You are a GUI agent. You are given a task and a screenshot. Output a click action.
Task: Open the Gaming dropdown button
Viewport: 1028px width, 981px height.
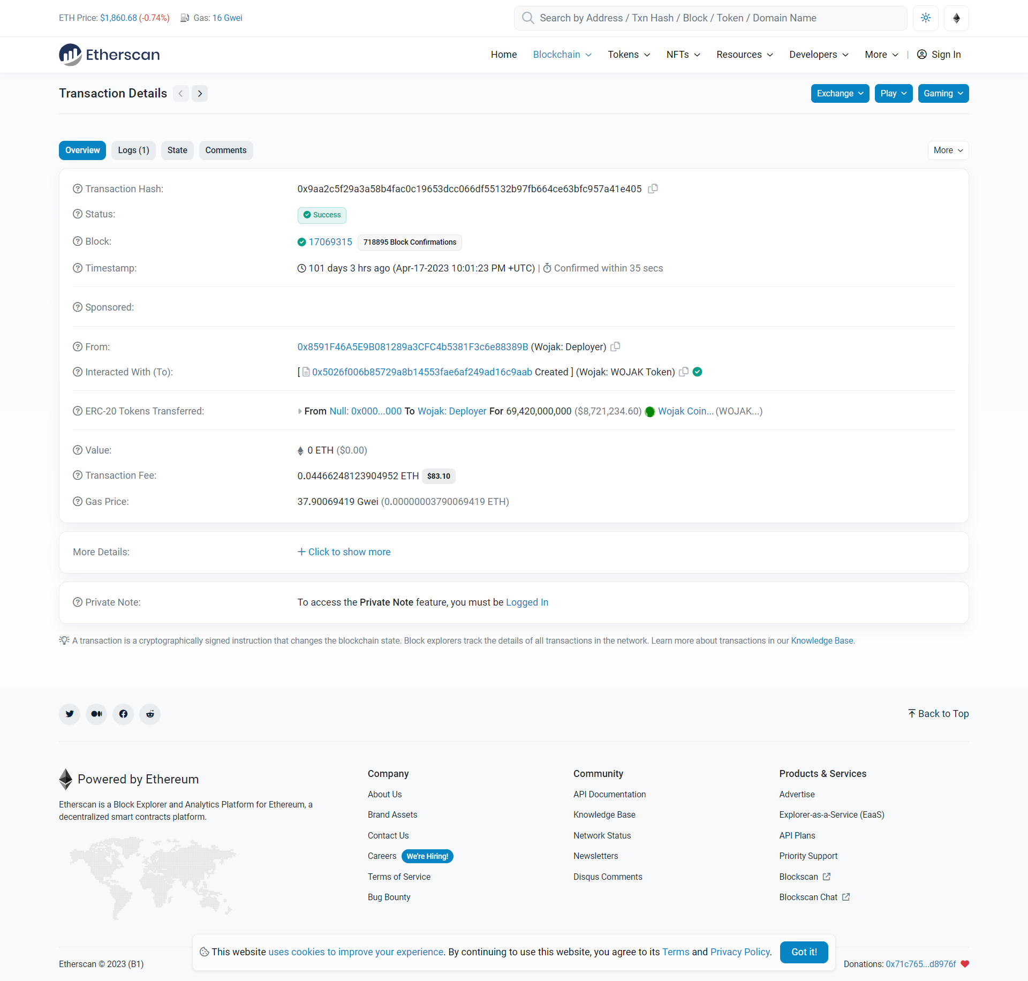click(943, 94)
